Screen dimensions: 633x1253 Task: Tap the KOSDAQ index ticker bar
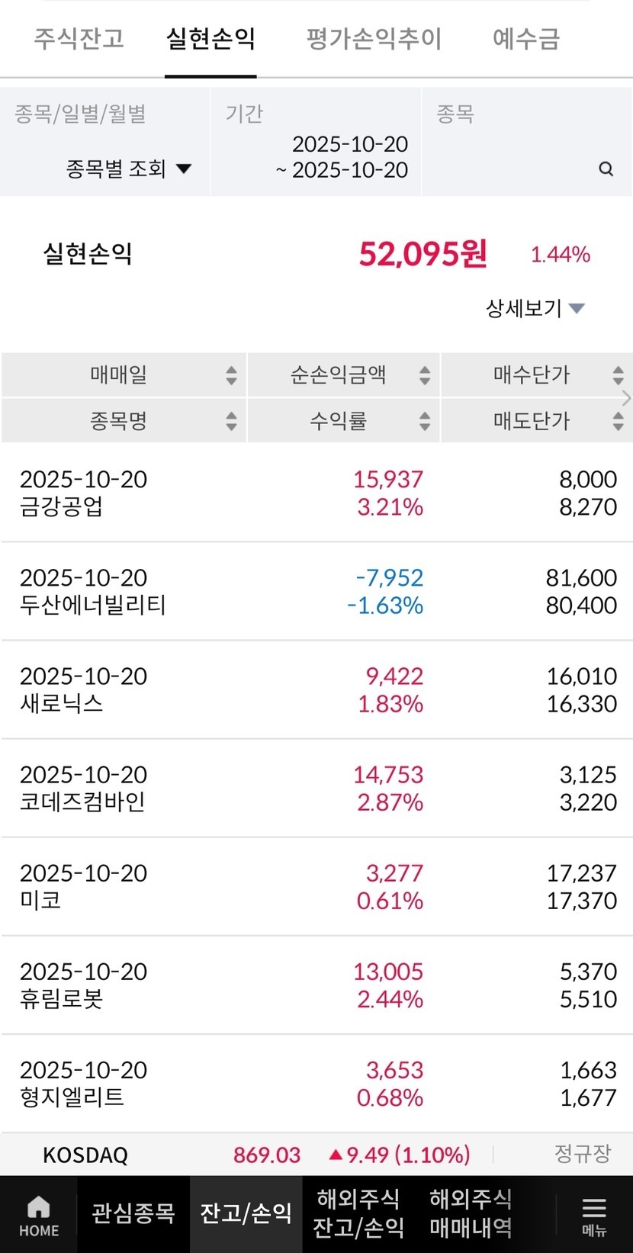pos(316,1155)
